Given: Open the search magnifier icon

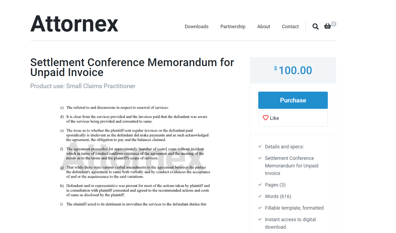Looking at the screenshot, I should (x=315, y=26).
